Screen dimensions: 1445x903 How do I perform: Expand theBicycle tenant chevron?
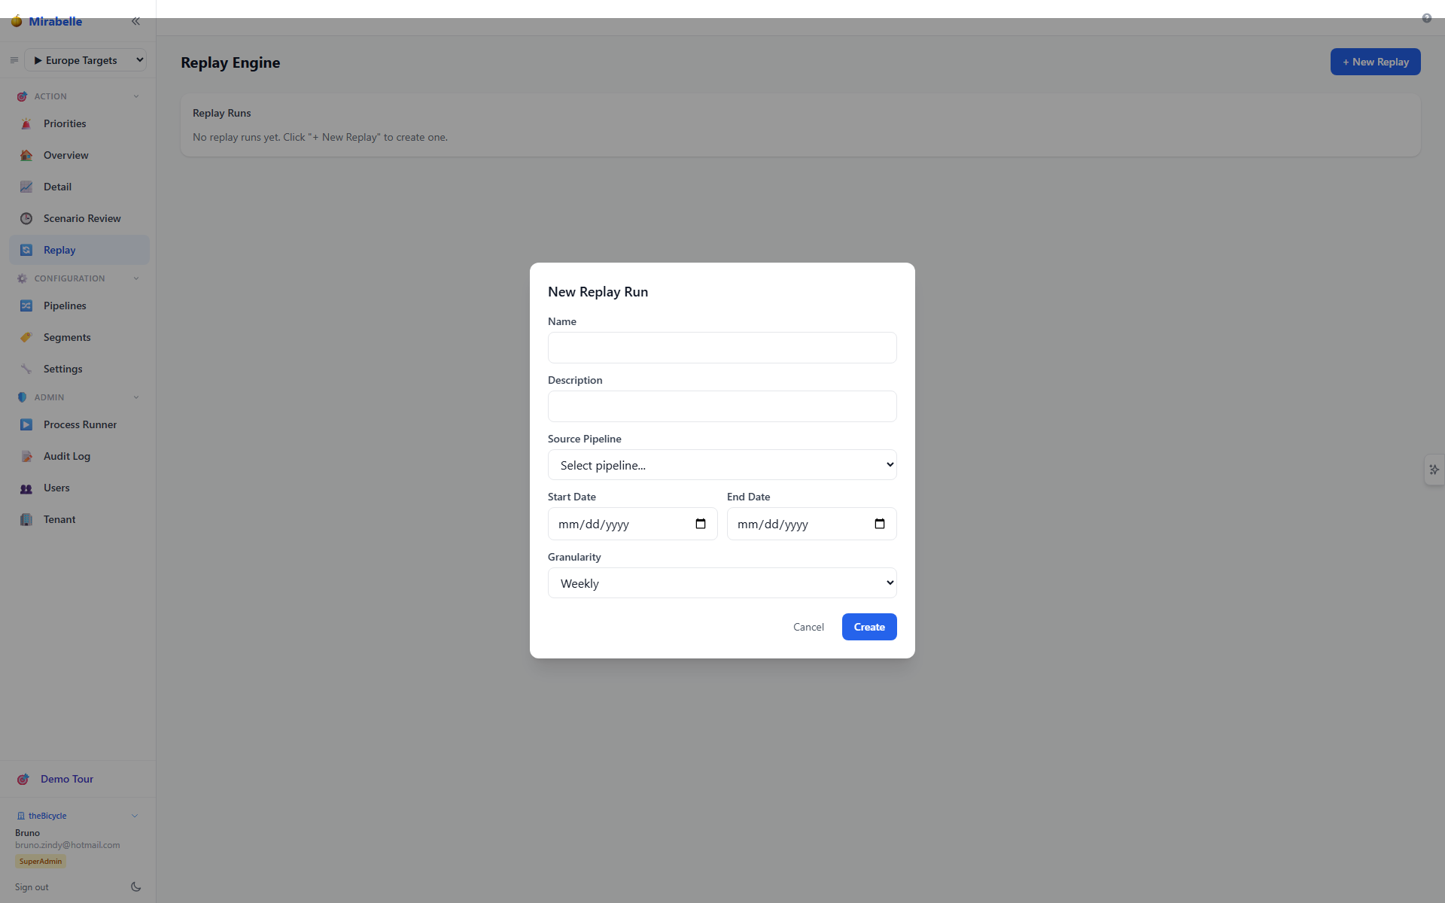point(135,816)
